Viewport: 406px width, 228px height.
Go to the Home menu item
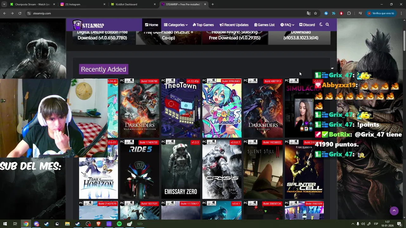click(151, 25)
